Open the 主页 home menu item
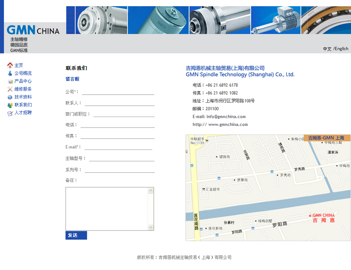Viewport: 351px width, 270px height. tap(18, 65)
